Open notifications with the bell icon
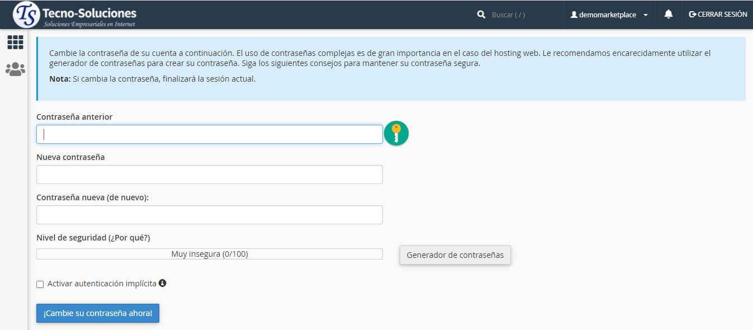 [x=668, y=15]
